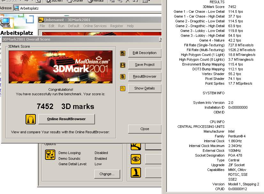The width and height of the screenshot is (264, 194).
Task: Click the PGA 478 socket designation value
Action: pyautogui.click(x=235, y=155)
